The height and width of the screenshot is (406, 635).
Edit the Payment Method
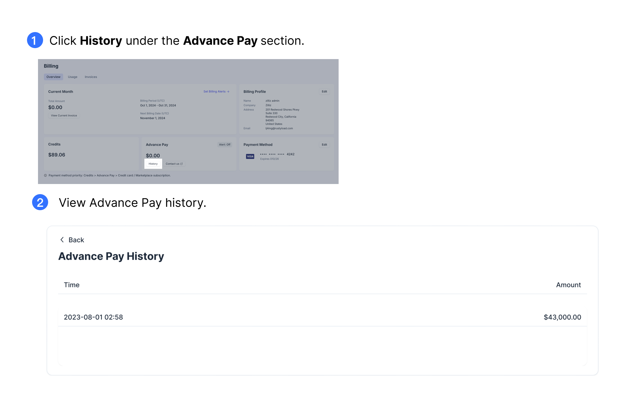324,145
